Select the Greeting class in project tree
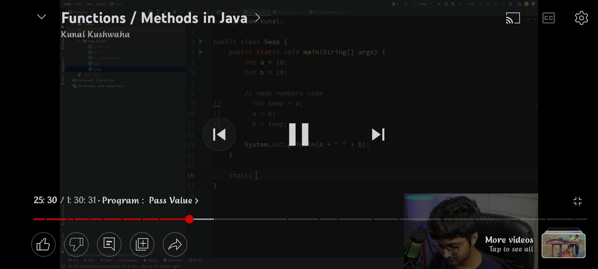Screen dimensions: 598x269 (x=99, y=47)
